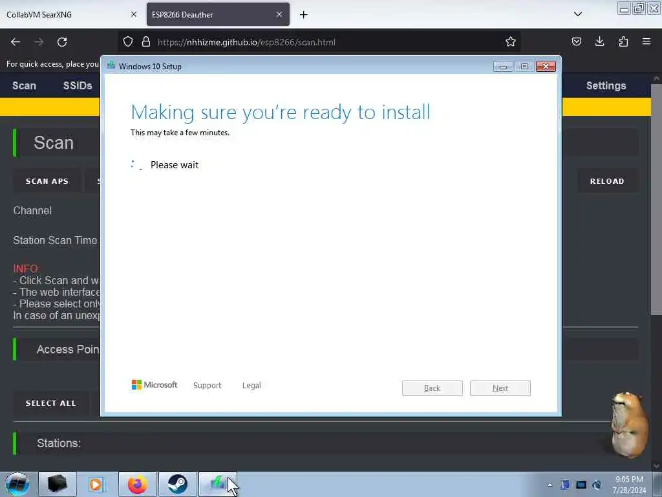662x497 pixels.
Task: Show hidden tray icons arrow
Action: coord(550,485)
